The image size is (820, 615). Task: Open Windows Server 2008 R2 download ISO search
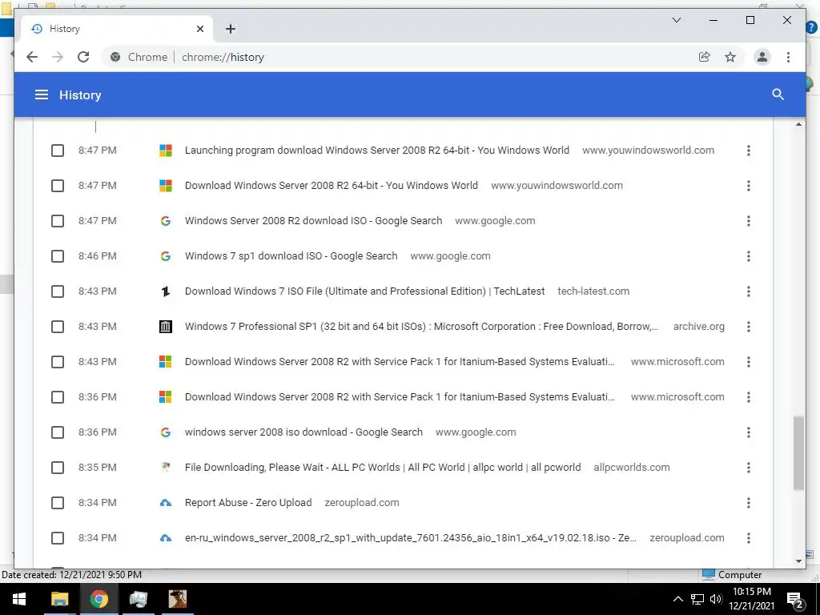tap(313, 221)
